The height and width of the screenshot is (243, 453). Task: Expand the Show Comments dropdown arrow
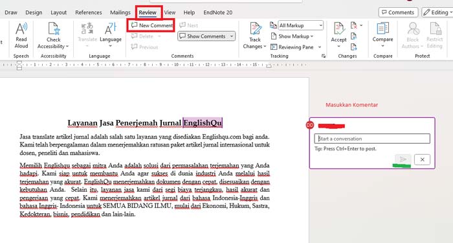click(232, 36)
